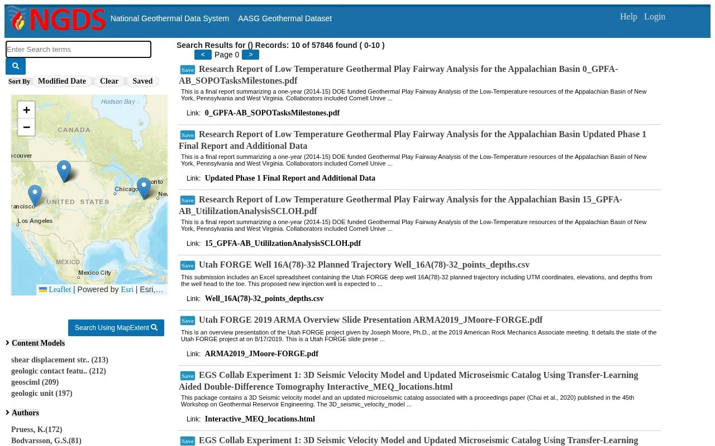
Task: Filter by author Pruess, K.(172)
Action: [x=37, y=430]
